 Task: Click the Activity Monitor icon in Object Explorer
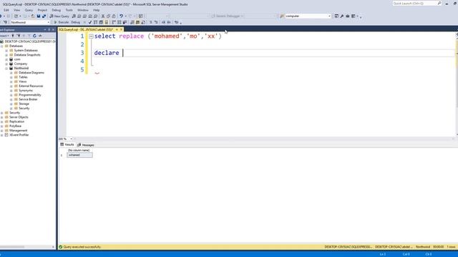40,36
